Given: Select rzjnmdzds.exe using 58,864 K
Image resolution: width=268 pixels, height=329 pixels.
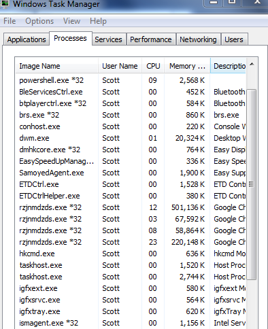Looking at the screenshot, I should [x=131, y=230].
